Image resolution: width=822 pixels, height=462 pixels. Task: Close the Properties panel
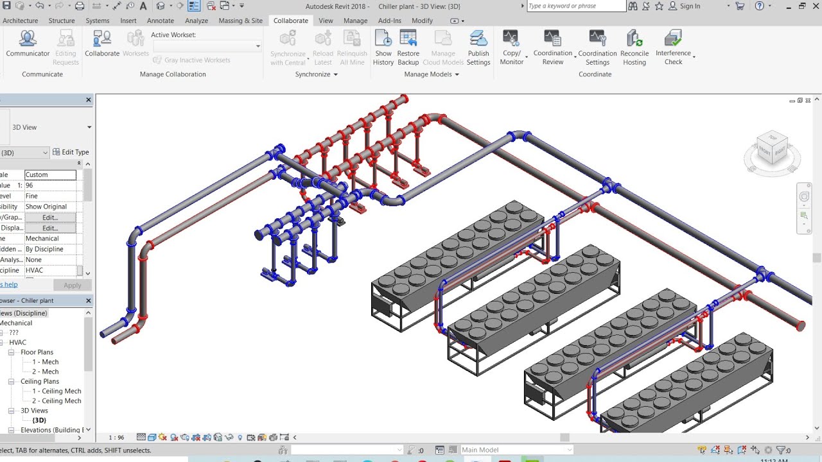[x=89, y=100]
